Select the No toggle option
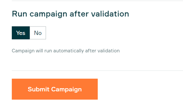This screenshot has width=183, height=105. 38,33
